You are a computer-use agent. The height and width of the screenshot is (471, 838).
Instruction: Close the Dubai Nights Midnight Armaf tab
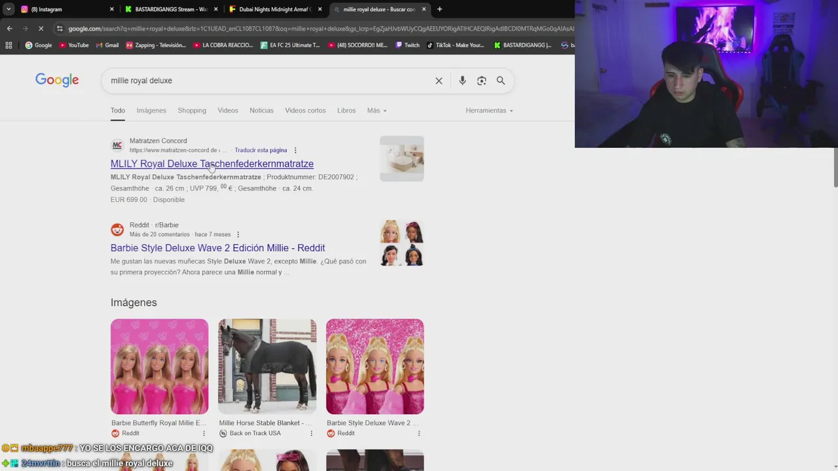coord(319,9)
